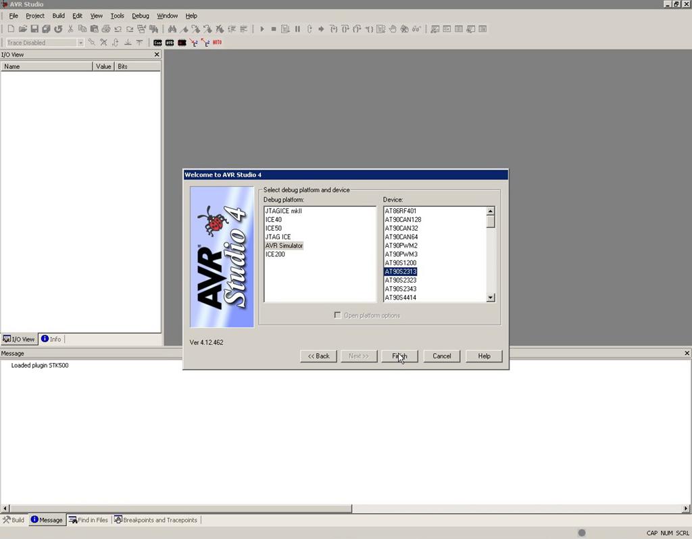Click the black Con chip icon

click(157, 43)
